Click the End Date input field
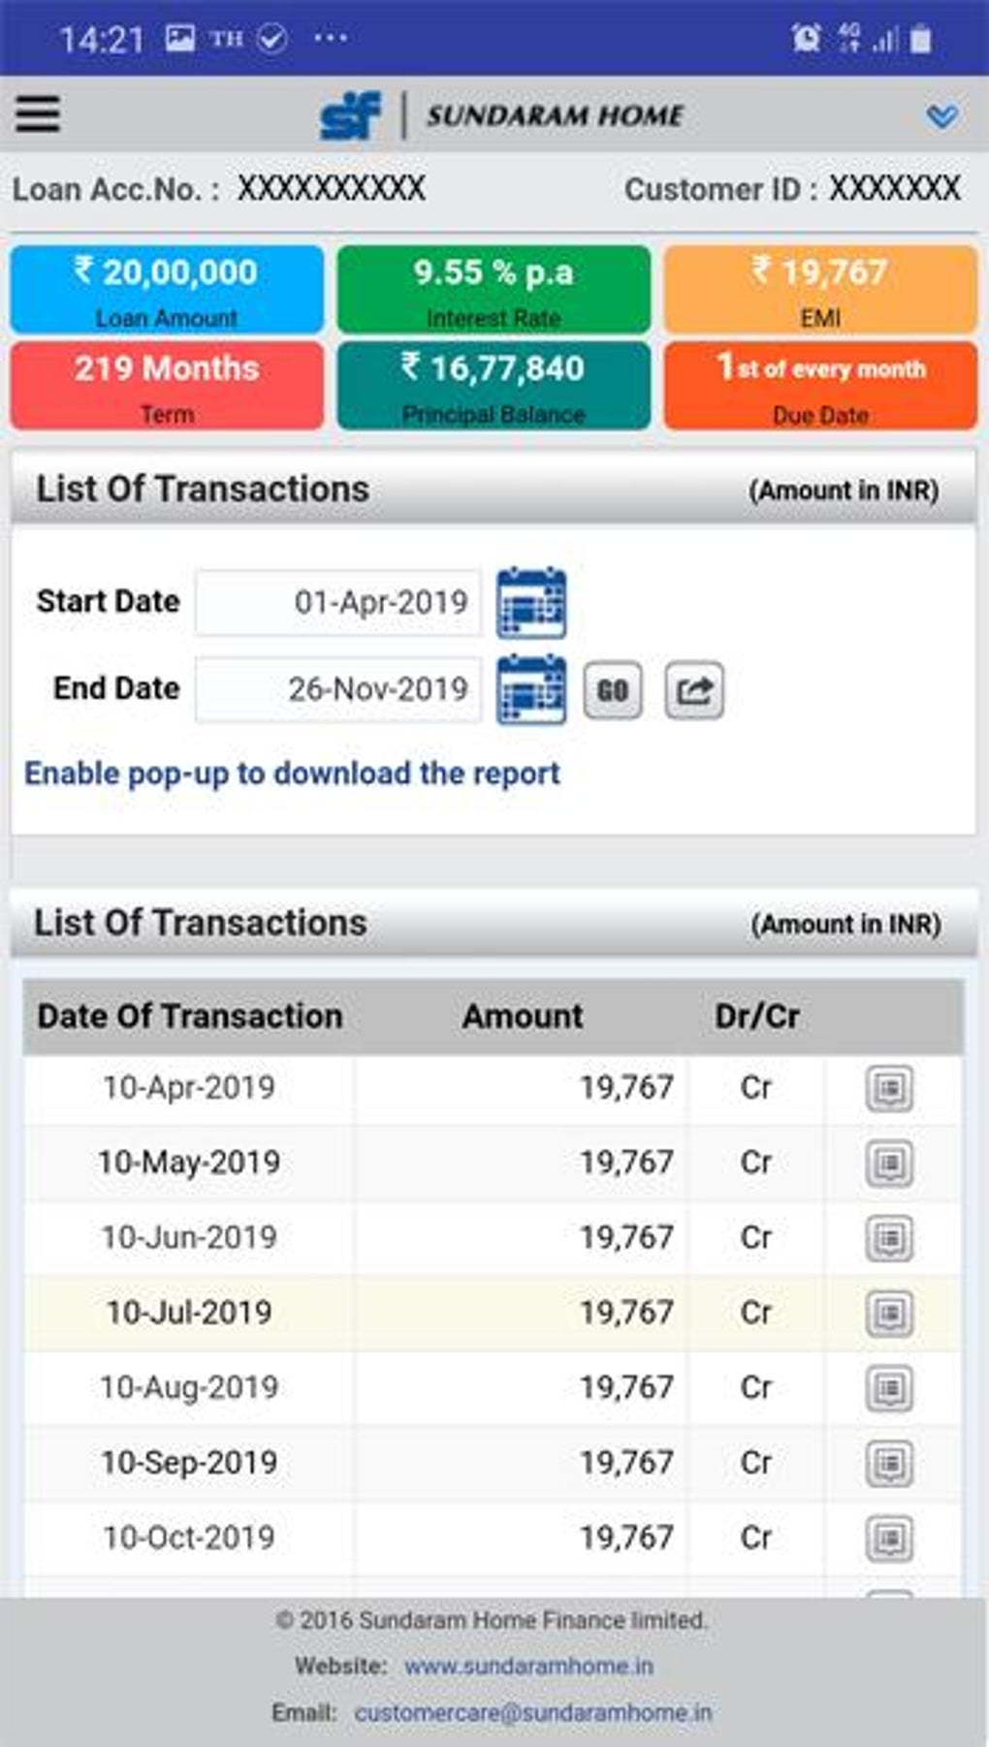Image resolution: width=989 pixels, height=1747 pixels. click(x=337, y=690)
